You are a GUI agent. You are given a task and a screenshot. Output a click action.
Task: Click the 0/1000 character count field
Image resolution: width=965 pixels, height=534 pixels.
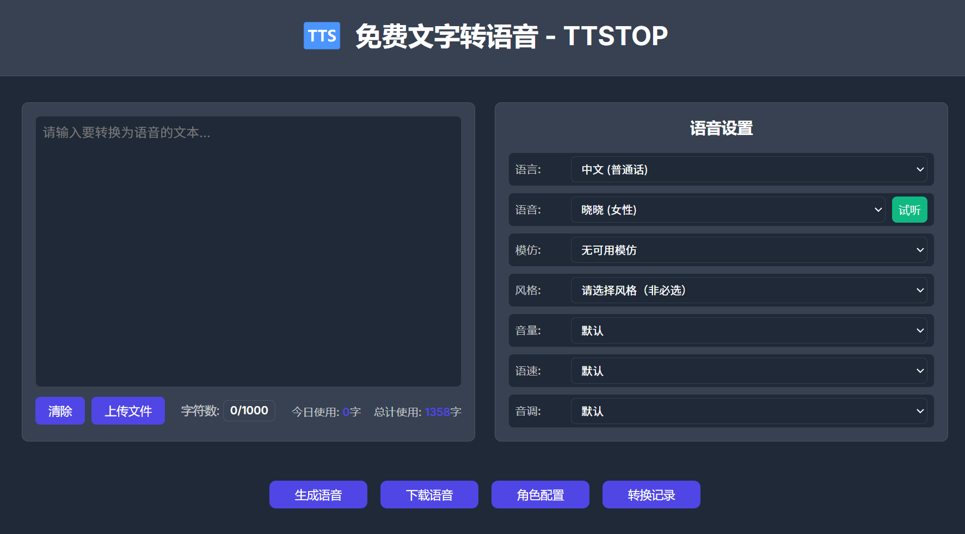[x=249, y=410]
